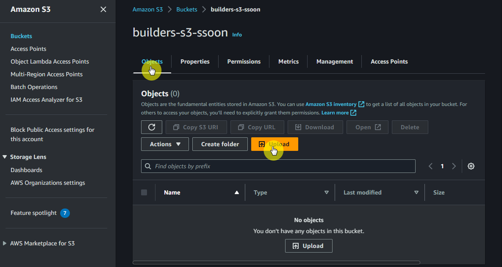Open Batch Operations in sidebar

coord(34,87)
